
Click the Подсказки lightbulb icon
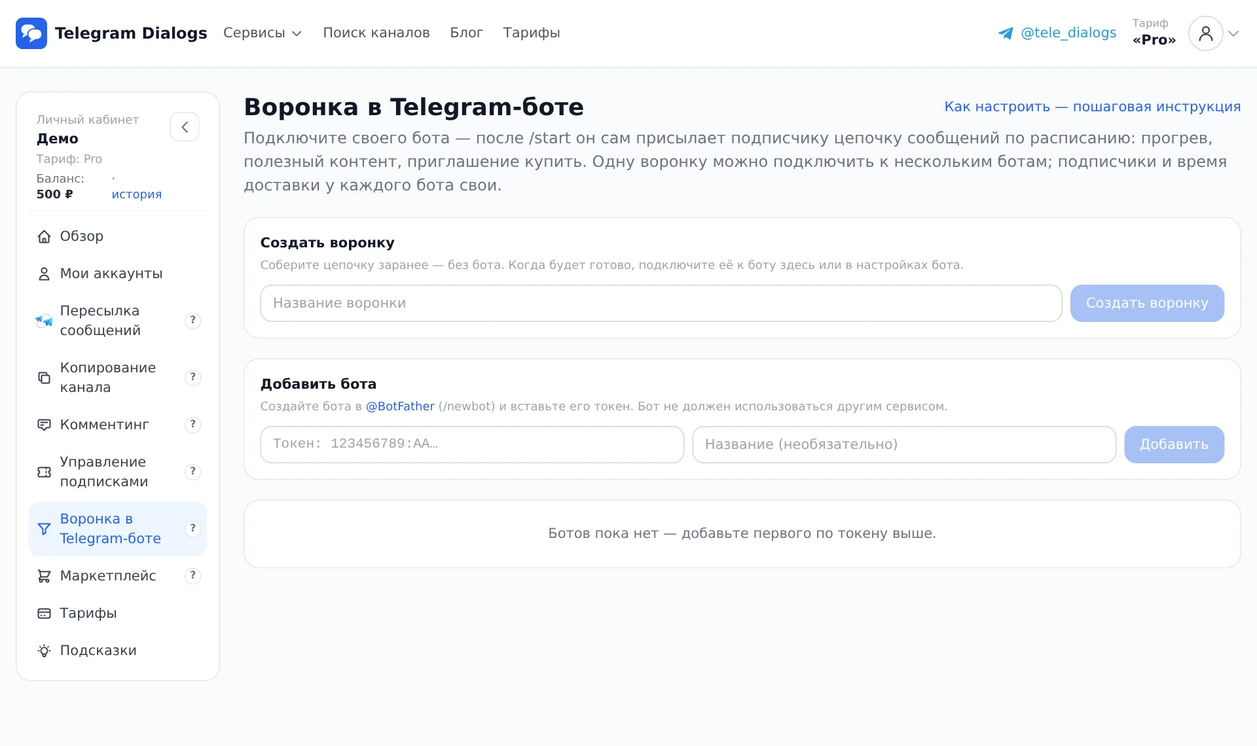click(x=44, y=650)
